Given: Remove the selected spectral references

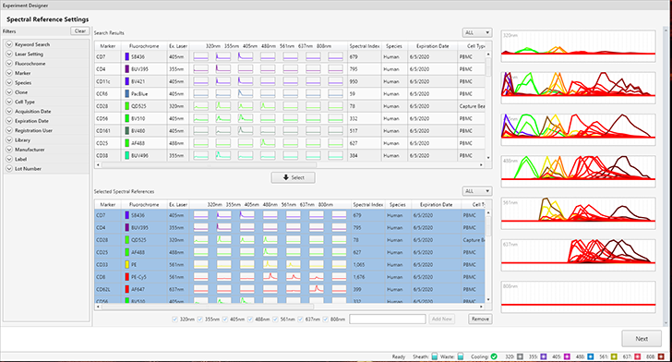Looking at the screenshot, I should [480, 320].
